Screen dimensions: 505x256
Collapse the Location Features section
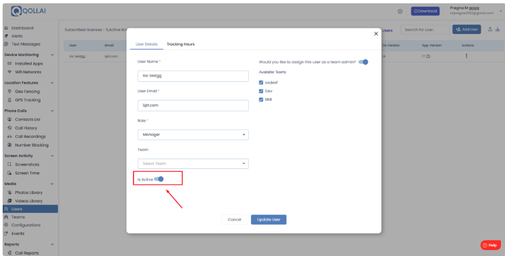[x=52, y=83]
